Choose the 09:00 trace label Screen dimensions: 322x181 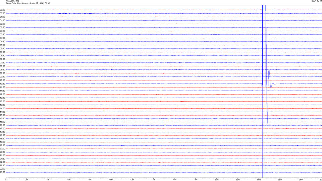coord(2,73)
